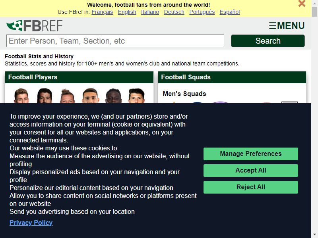The width and height of the screenshot is (318, 238).
Task: Open the Privacy Policy link
Action: pos(31,223)
